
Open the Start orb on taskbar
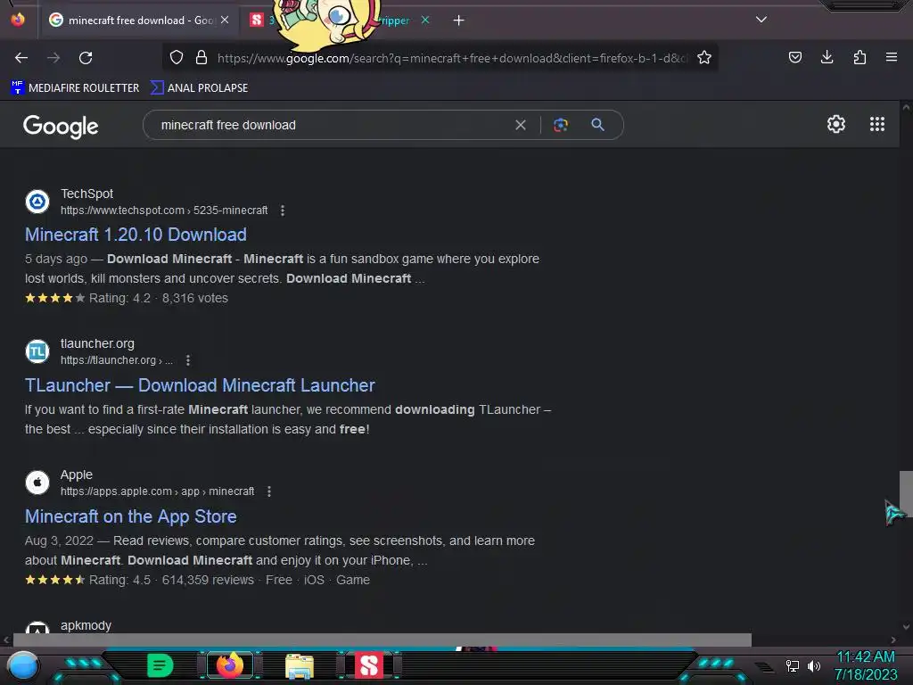[22, 666]
